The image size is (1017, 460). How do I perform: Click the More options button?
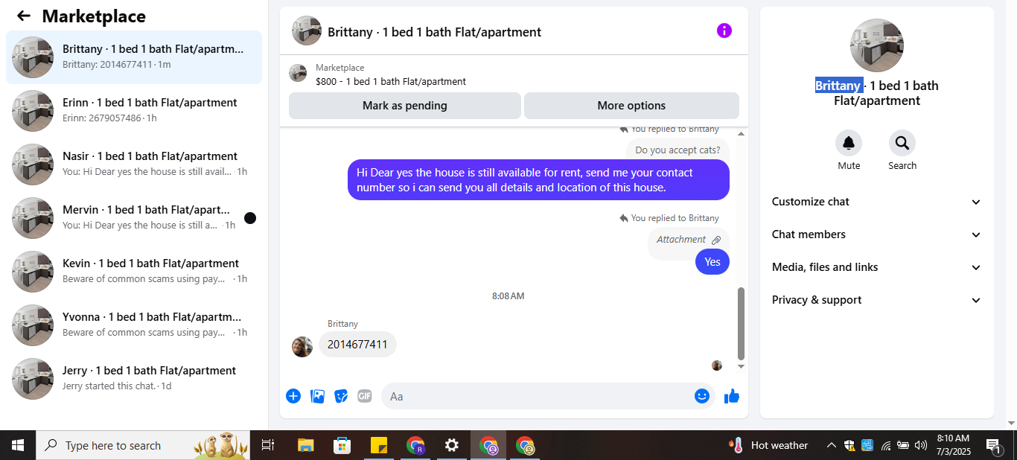631,106
